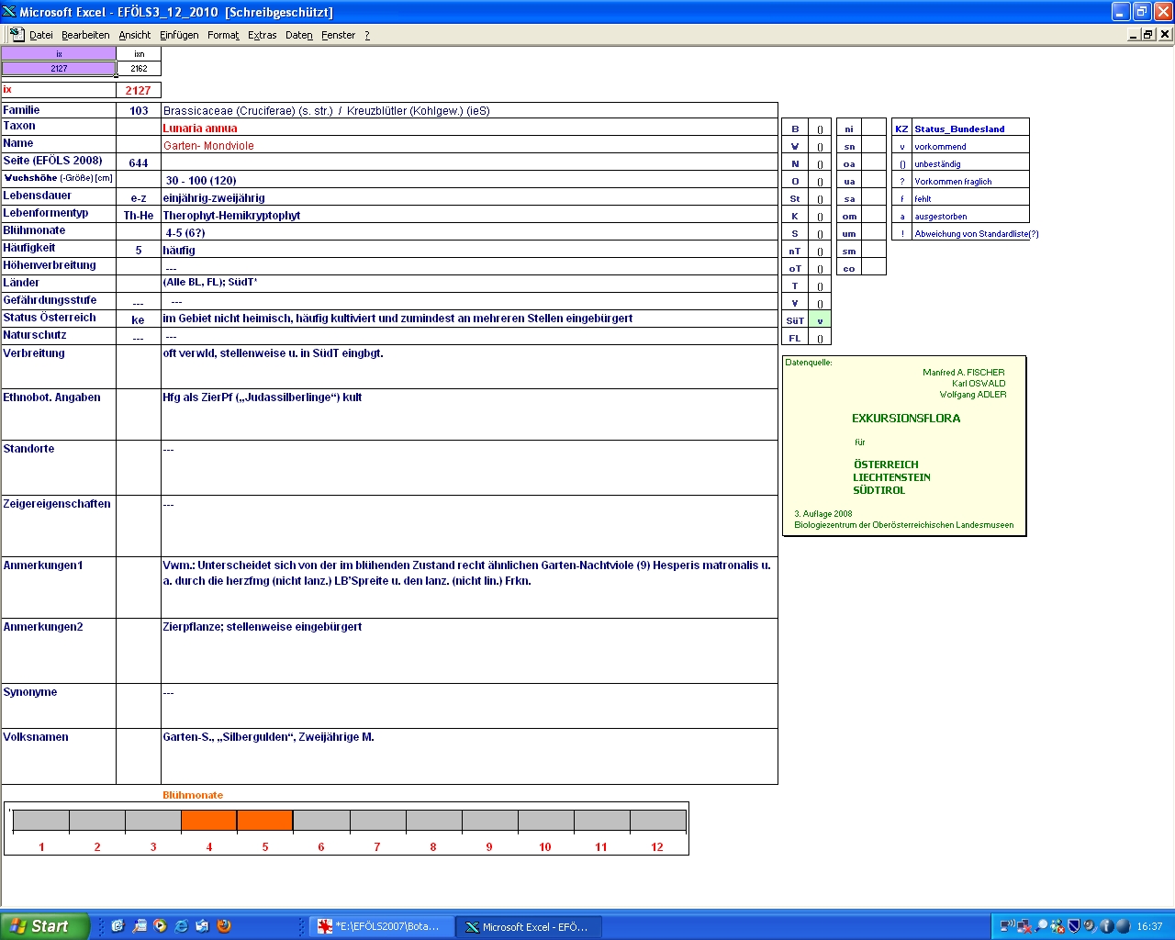Click the disconnected network tray icon
The height and width of the screenshot is (940, 1175).
click(x=1024, y=926)
